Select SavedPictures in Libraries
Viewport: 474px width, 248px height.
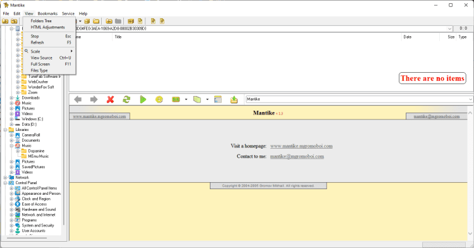pos(33,167)
